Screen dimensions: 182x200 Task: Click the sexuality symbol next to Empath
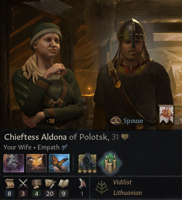click(x=64, y=147)
